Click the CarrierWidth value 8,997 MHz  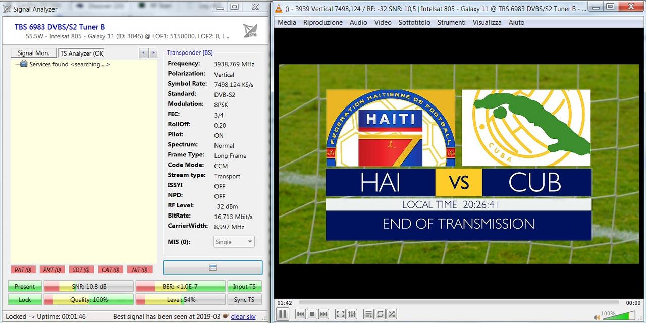tap(229, 227)
